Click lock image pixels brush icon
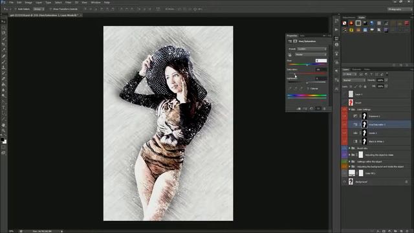Image resolution: width=414 pixels, height=233 pixels. [355, 86]
